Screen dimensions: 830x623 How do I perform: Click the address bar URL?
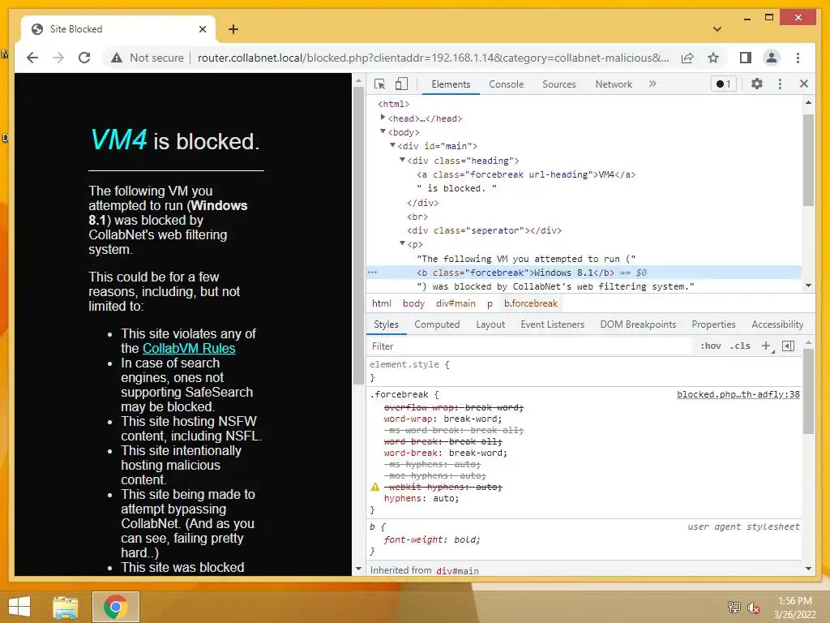click(x=433, y=58)
